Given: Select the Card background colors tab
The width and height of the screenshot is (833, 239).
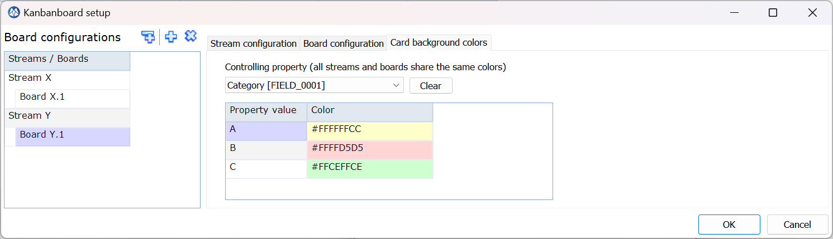Looking at the screenshot, I should coord(439,42).
